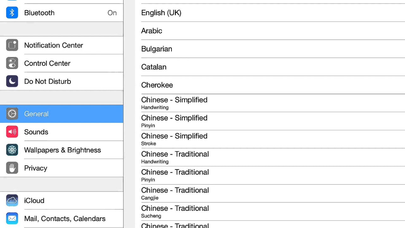The width and height of the screenshot is (405, 228).
Task: Choose Bulgarian keyboard
Action: [270, 49]
